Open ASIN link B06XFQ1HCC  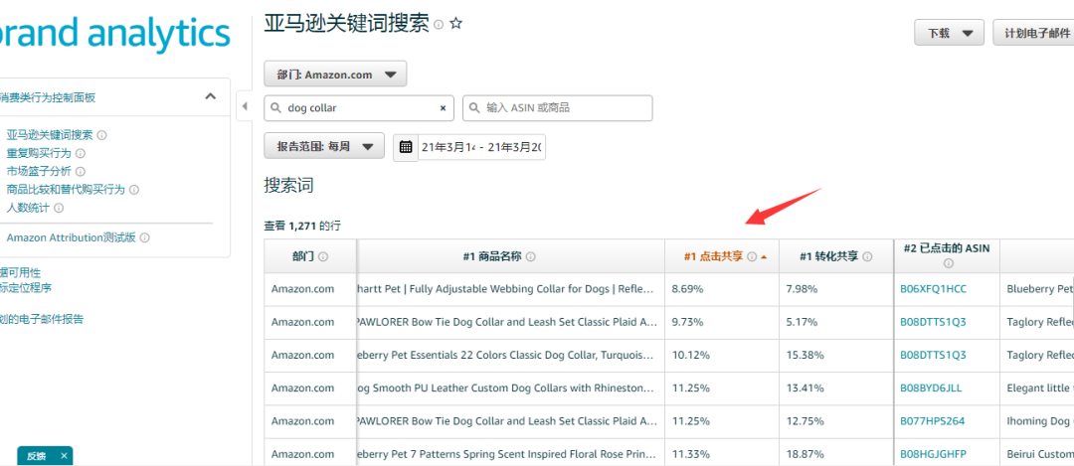coord(933,289)
